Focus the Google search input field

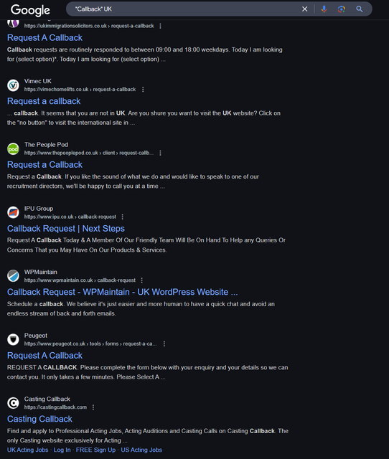tap(184, 9)
